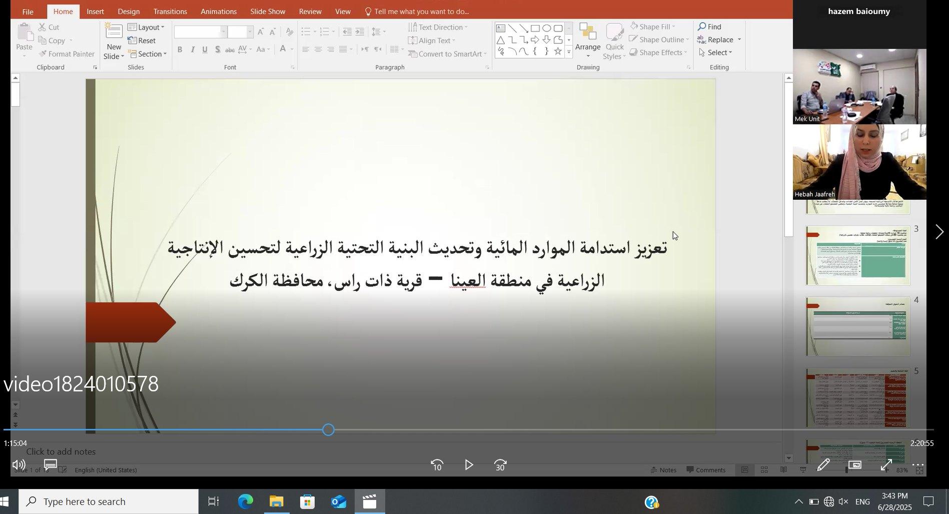Open the File menu
The height and width of the screenshot is (514, 949).
(x=28, y=12)
